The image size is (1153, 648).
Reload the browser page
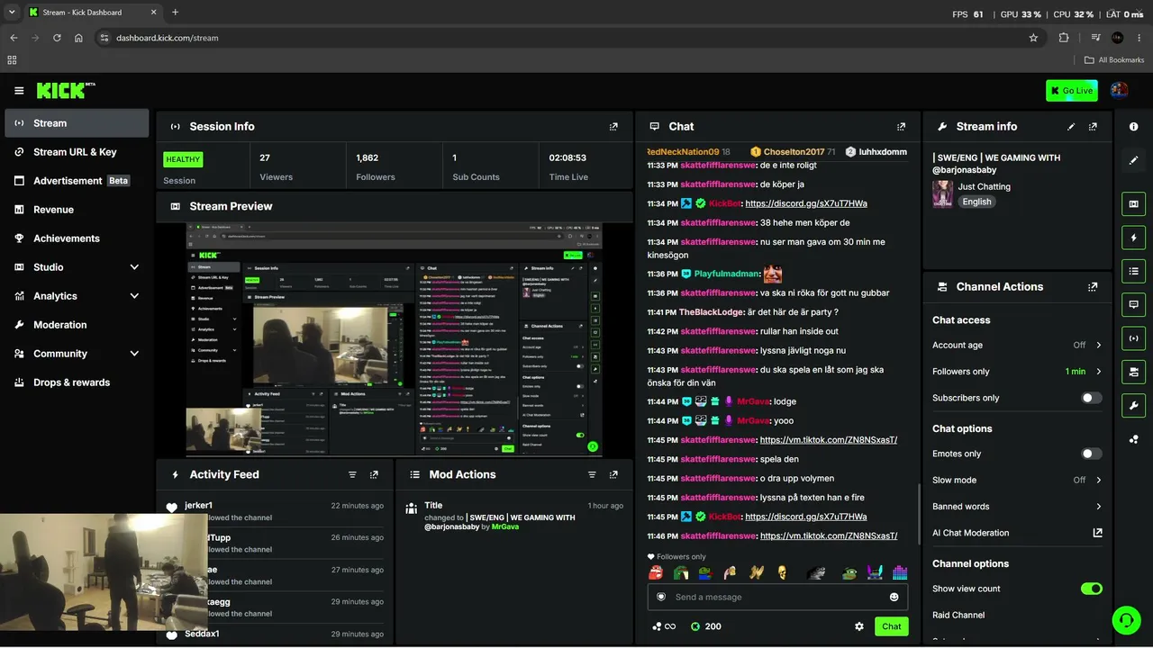click(57, 38)
